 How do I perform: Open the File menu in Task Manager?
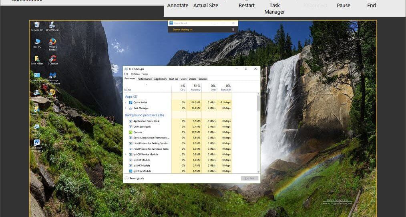coord(126,74)
